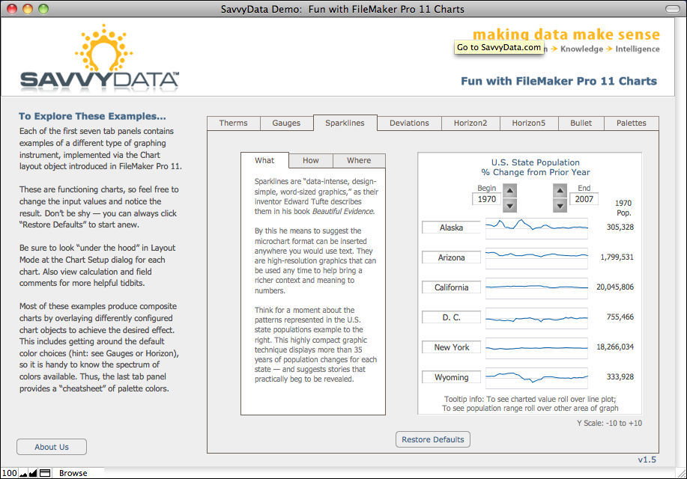The width and height of the screenshot is (687, 479).
Task: Switch to the Bullet tab
Action: (581, 123)
